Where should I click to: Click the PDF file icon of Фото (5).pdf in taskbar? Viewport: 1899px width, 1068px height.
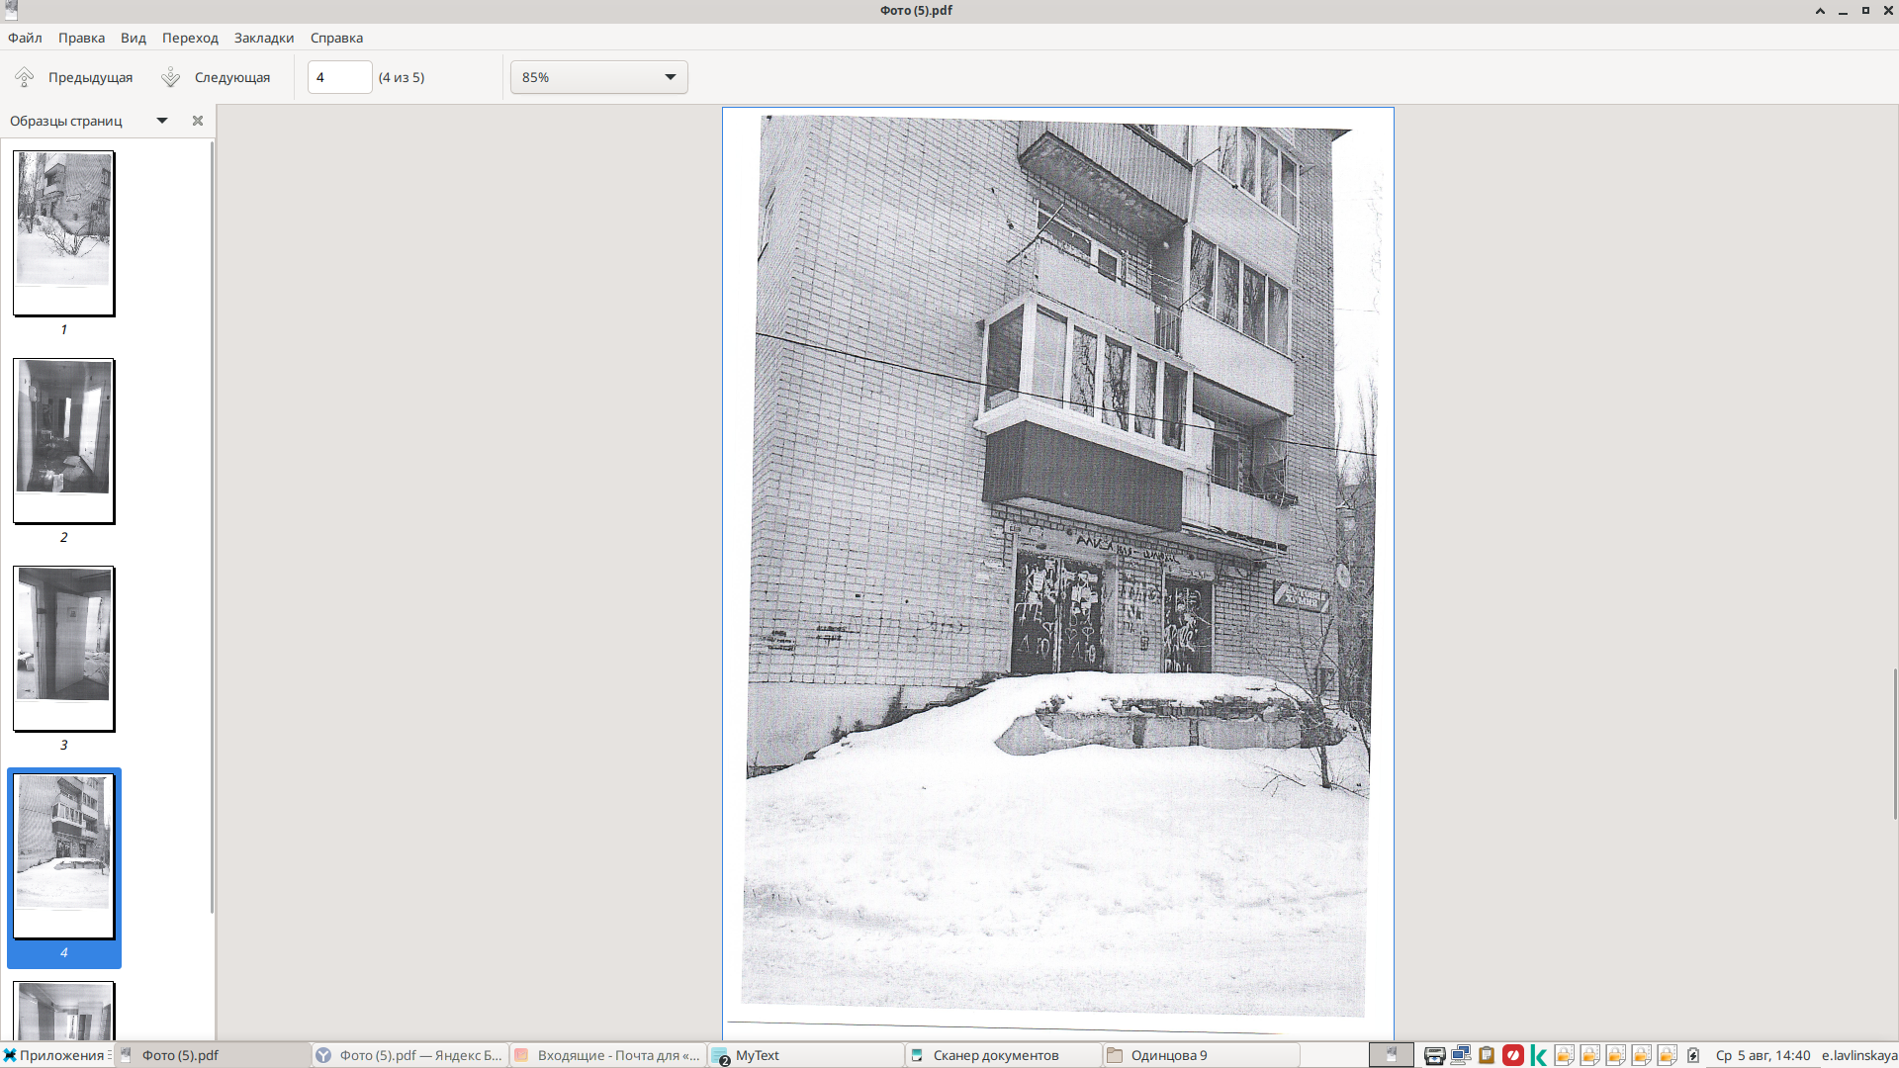(126, 1055)
